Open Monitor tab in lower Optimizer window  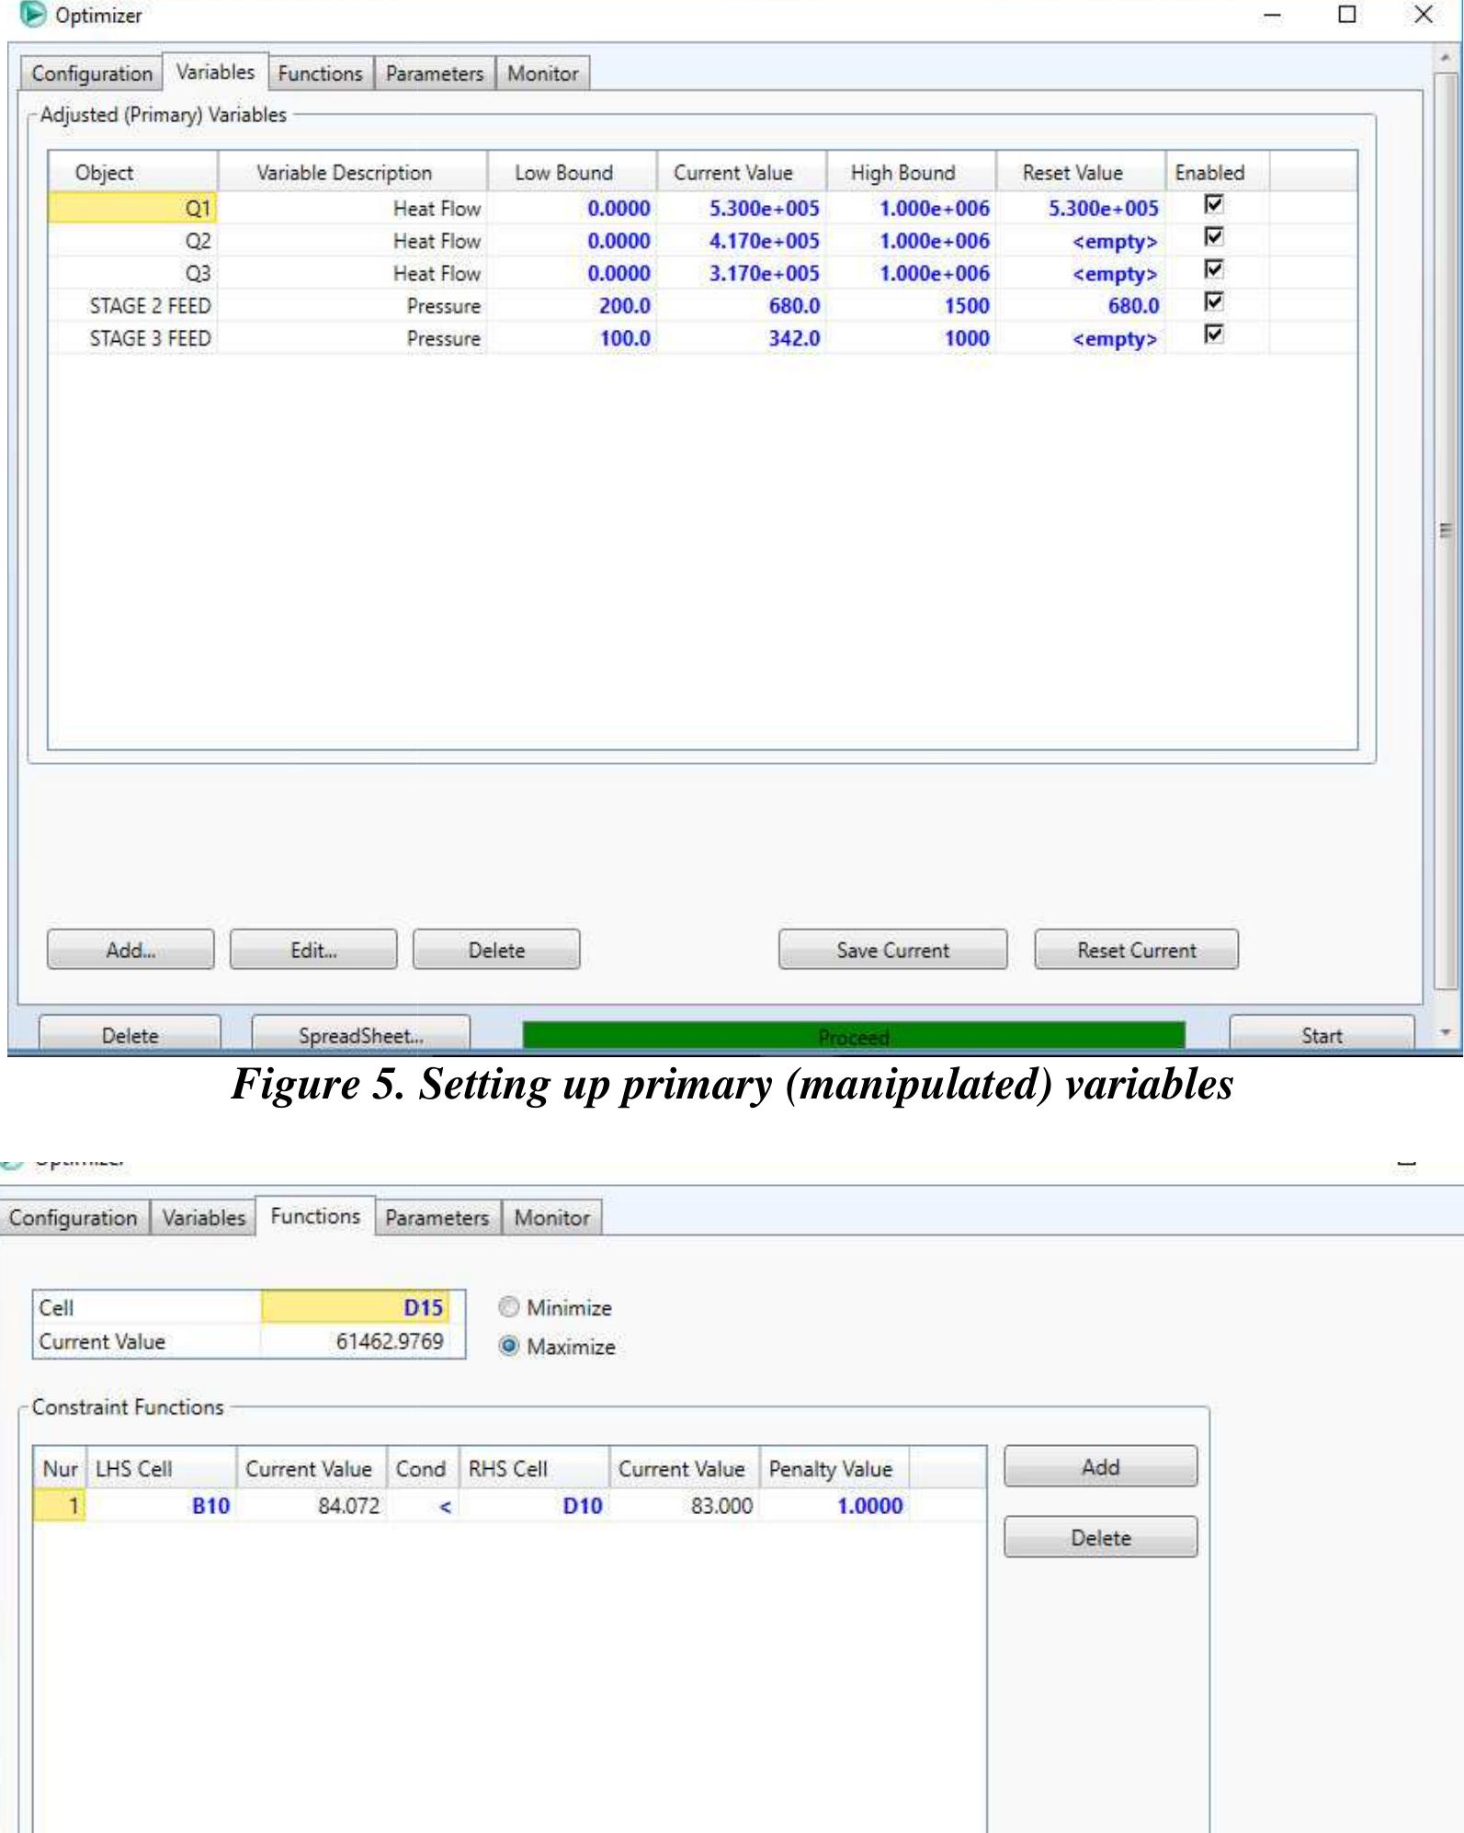[552, 1217]
